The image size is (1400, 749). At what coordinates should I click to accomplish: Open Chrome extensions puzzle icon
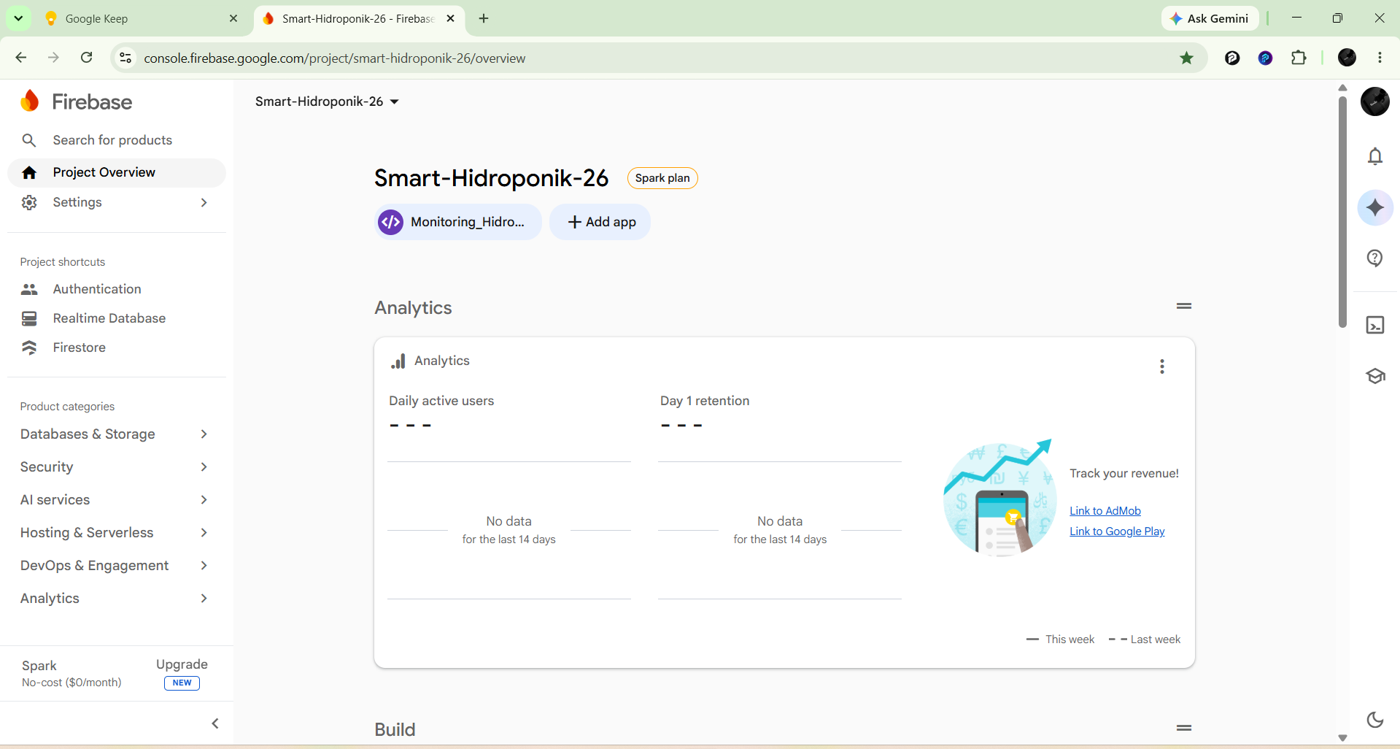(x=1299, y=58)
